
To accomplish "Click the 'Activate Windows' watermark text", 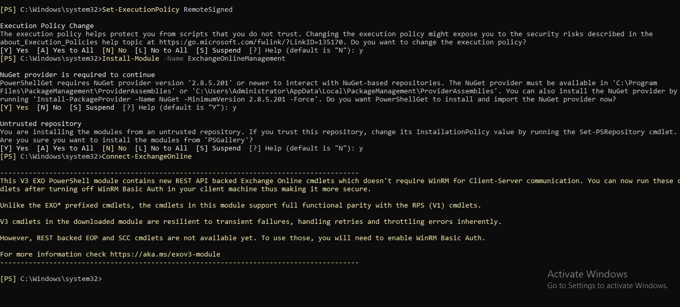I will (x=587, y=274).
